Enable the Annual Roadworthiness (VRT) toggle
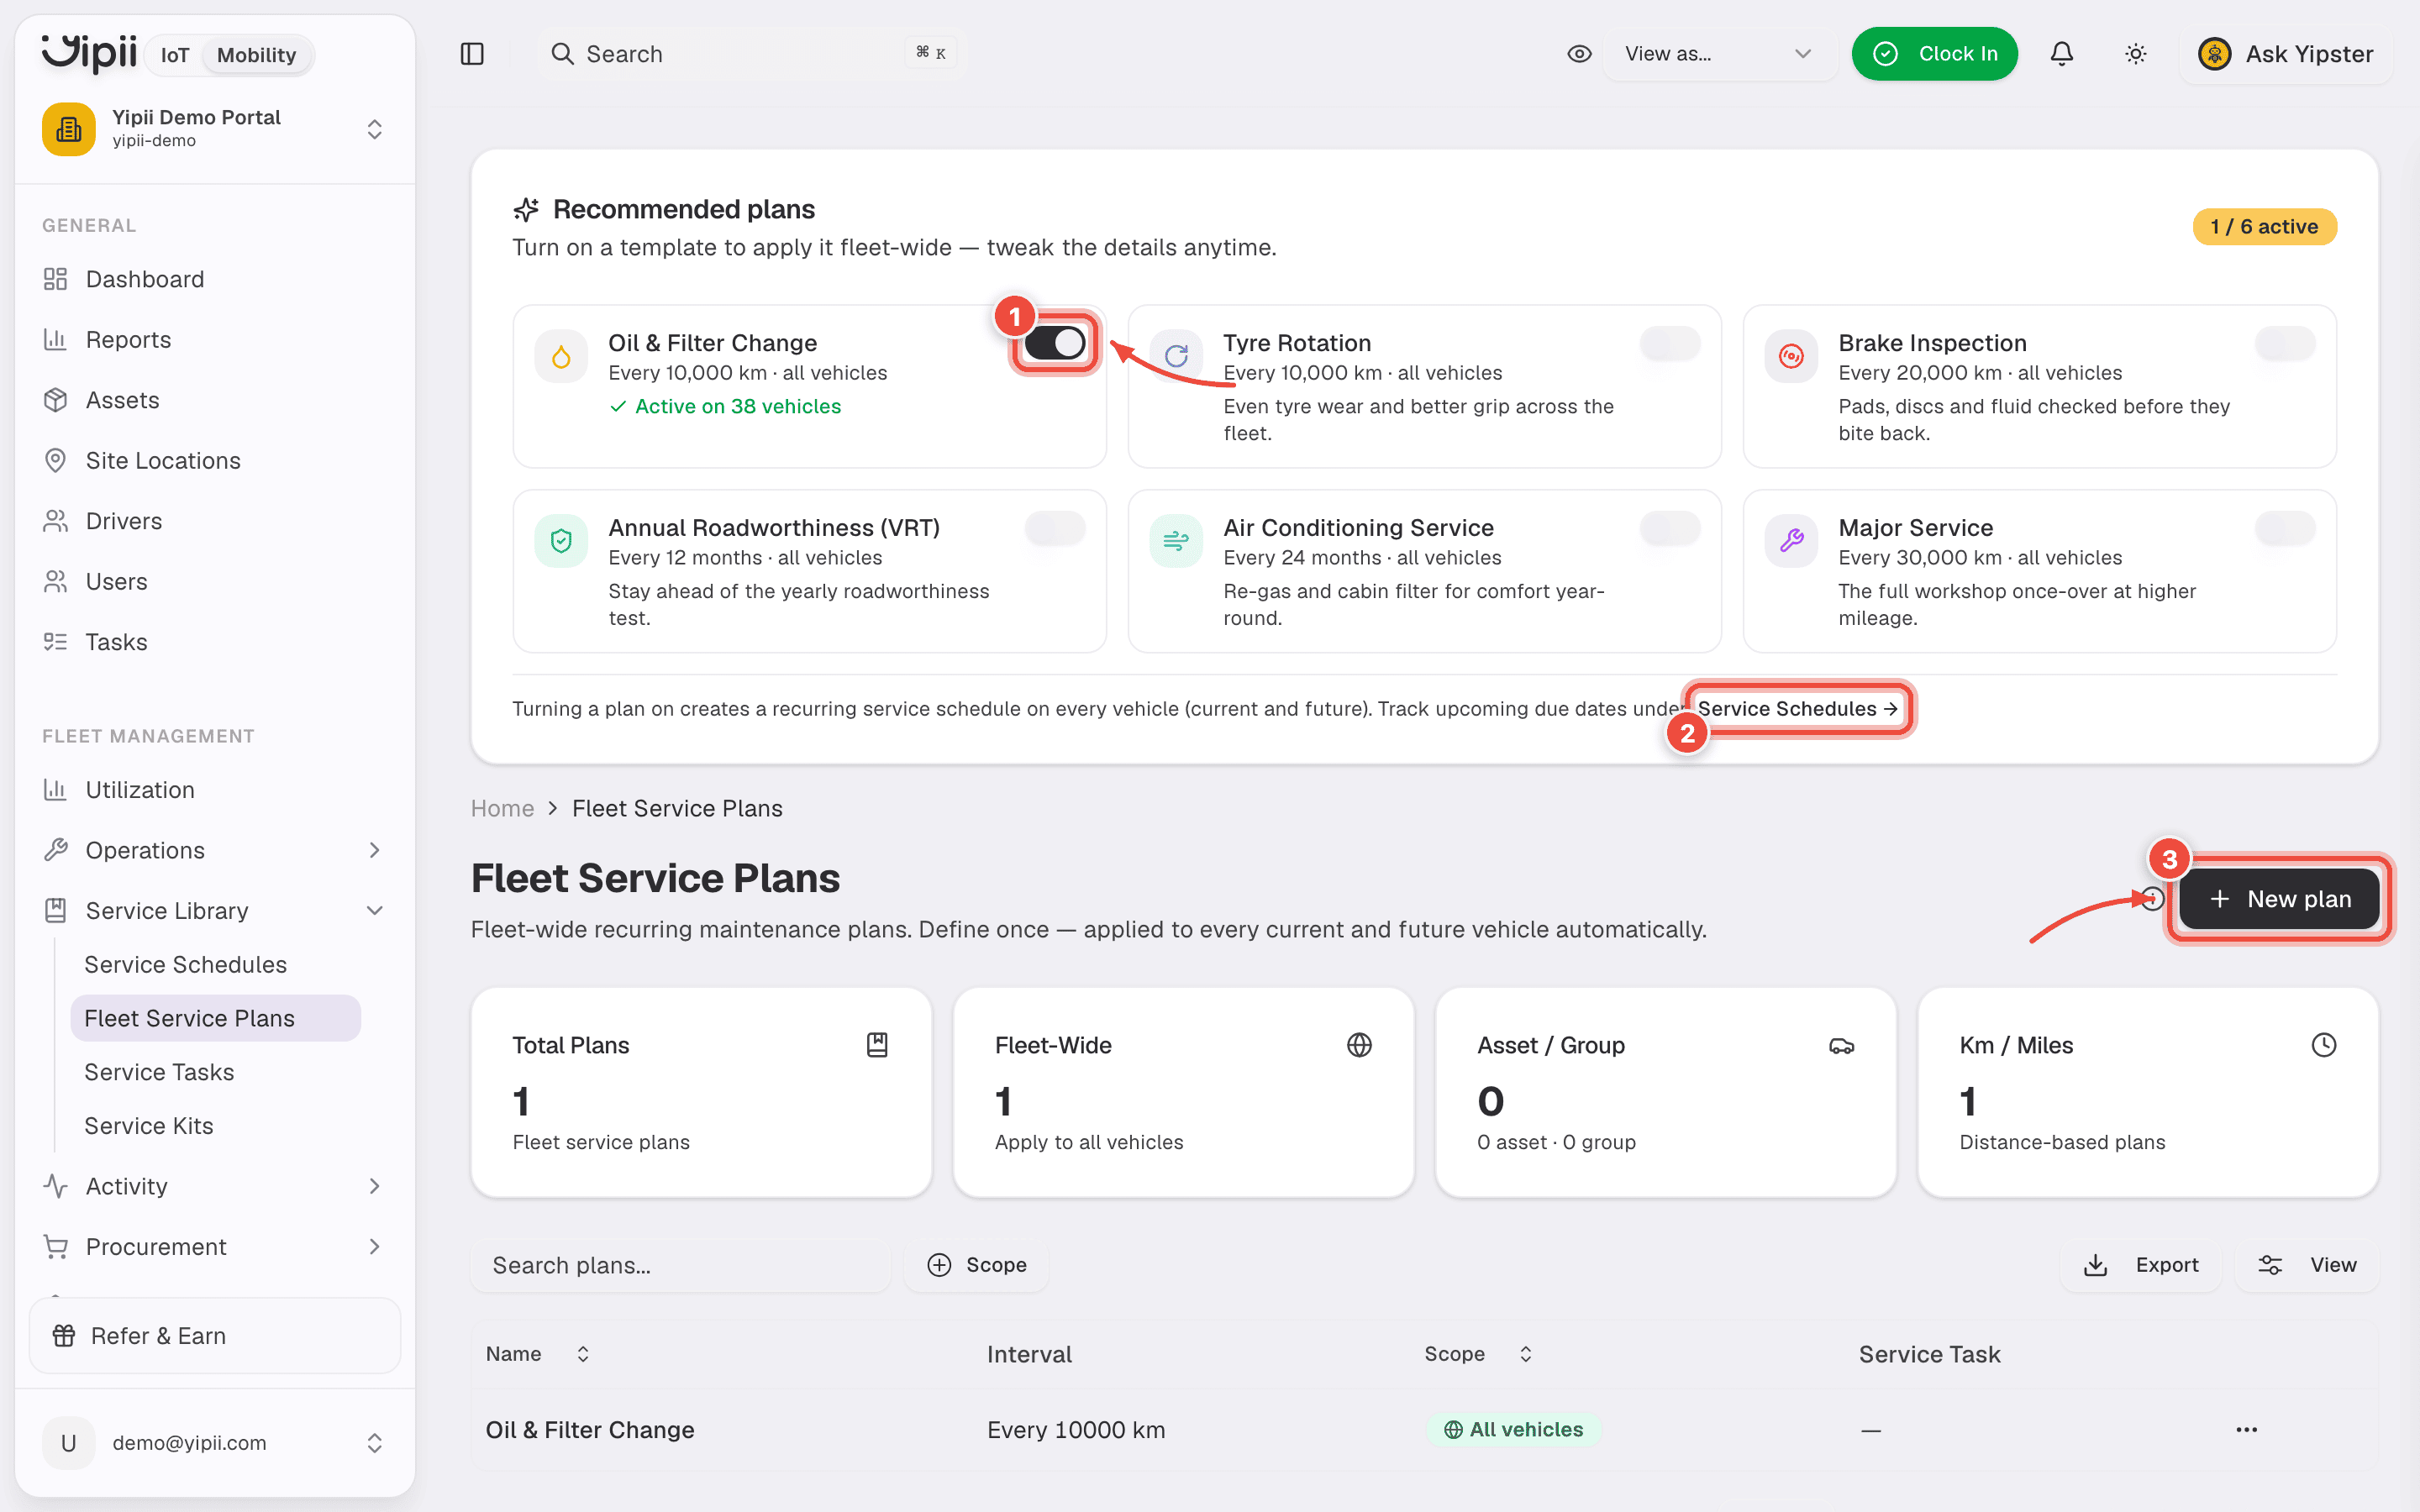Image resolution: width=2420 pixels, height=1512 pixels. coord(1054,528)
